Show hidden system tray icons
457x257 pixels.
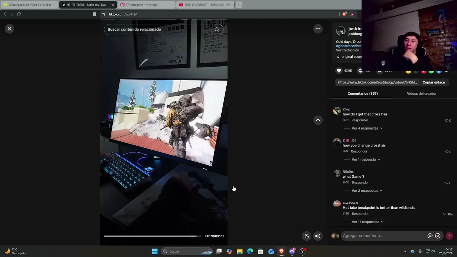coord(405,251)
